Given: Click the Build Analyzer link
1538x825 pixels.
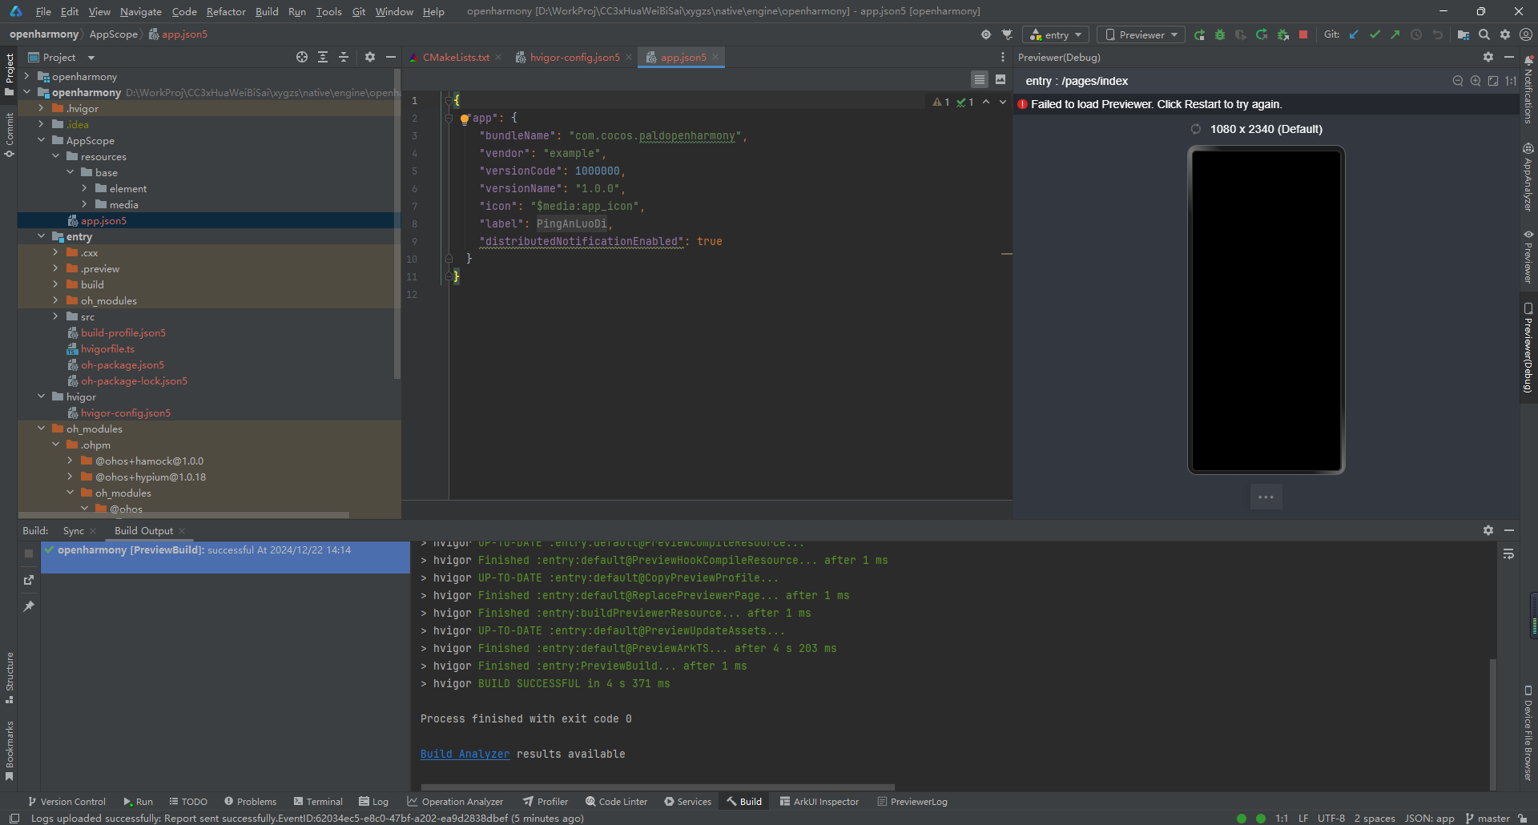Looking at the screenshot, I should (465, 754).
